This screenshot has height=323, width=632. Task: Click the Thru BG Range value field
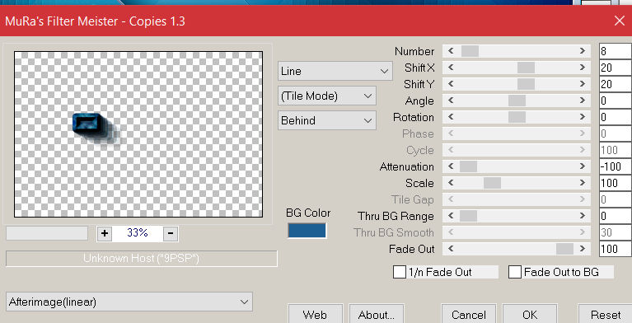(616, 216)
